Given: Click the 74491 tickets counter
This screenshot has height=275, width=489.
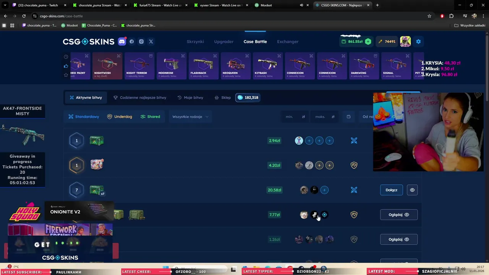Looking at the screenshot, I should [387, 42].
